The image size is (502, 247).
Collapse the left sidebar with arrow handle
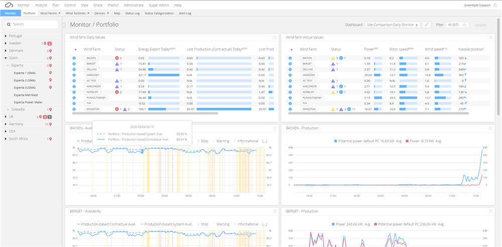coord(64,25)
